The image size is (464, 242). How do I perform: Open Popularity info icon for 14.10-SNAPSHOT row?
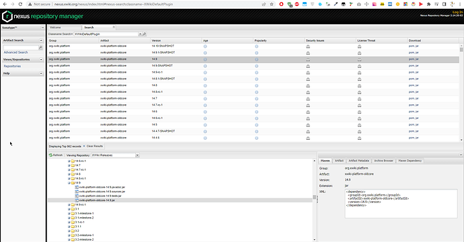257,46
